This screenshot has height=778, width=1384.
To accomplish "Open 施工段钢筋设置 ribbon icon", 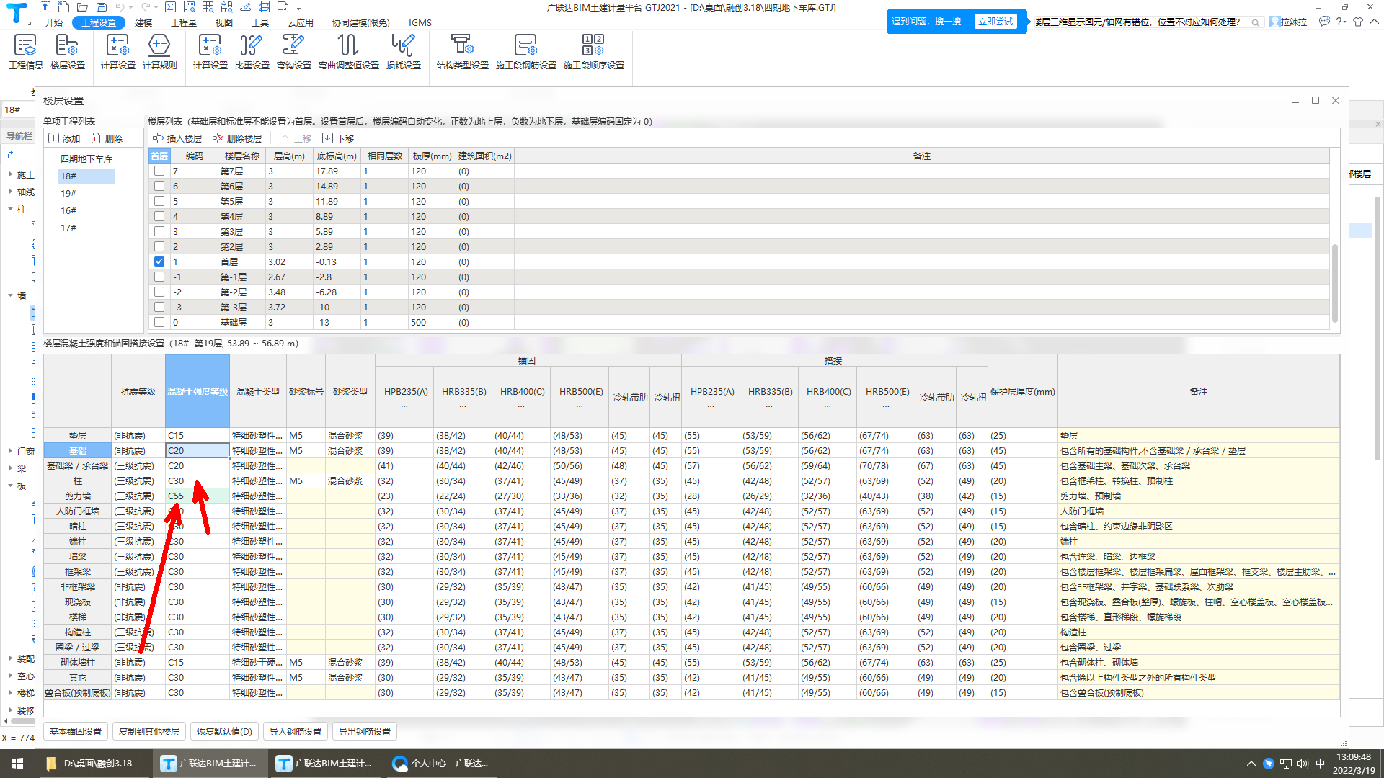I will point(525,52).
